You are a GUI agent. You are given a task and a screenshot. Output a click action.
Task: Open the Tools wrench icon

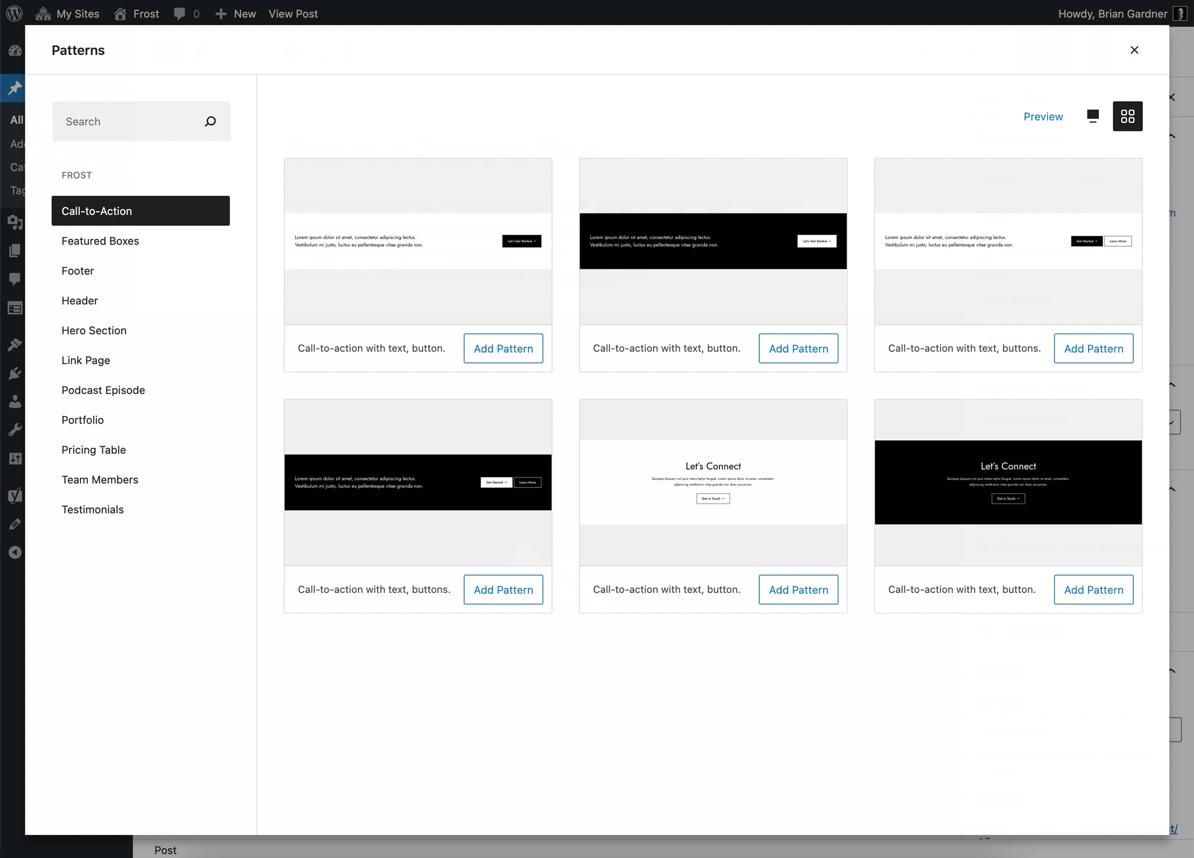click(15, 429)
